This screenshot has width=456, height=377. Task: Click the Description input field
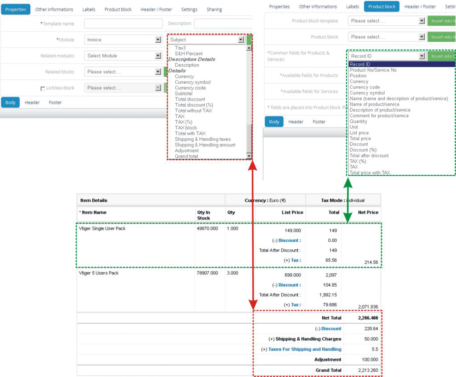223,24
